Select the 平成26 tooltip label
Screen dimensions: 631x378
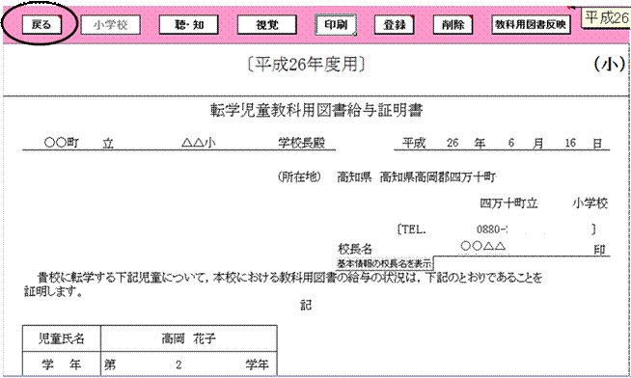(606, 18)
